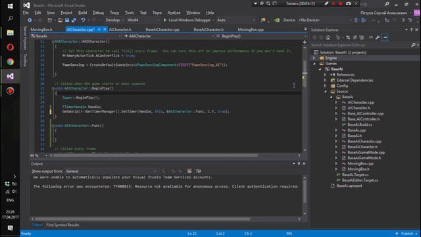The image size is (421, 237).
Task: Open the Windows Start button
Action: (11, 6)
